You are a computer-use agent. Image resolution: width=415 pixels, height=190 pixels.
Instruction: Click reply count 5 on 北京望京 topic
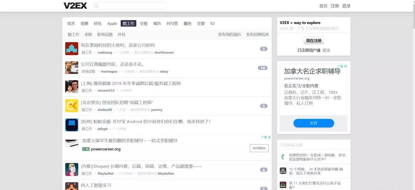(264, 106)
